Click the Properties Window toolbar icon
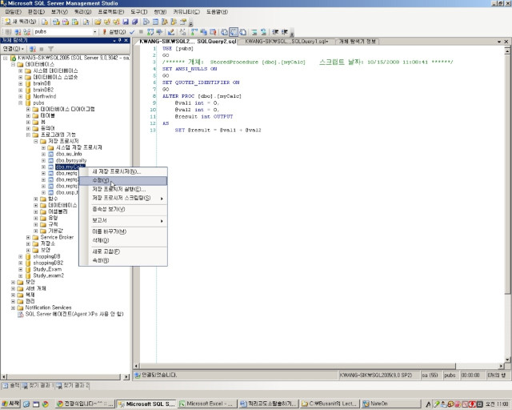This screenshot has width=512, height=410. pyautogui.click(x=183, y=22)
